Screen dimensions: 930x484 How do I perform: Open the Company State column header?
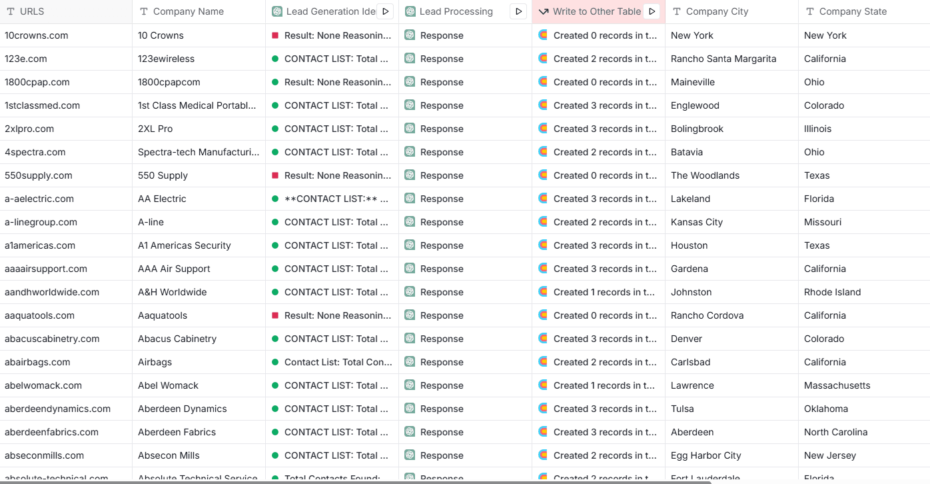[864, 11]
